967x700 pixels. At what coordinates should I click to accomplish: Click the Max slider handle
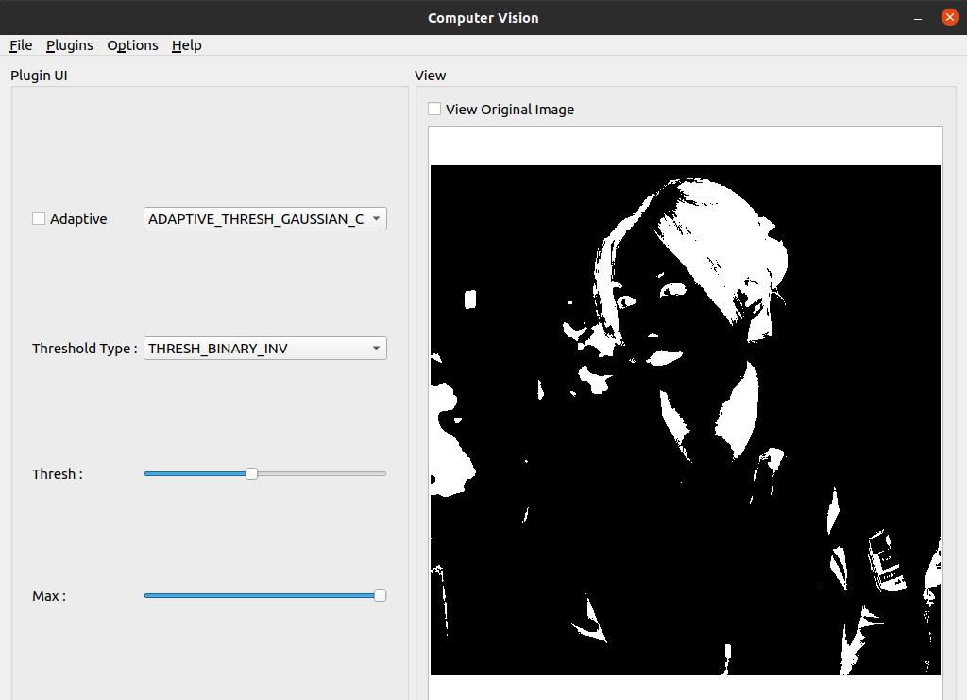(381, 596)
